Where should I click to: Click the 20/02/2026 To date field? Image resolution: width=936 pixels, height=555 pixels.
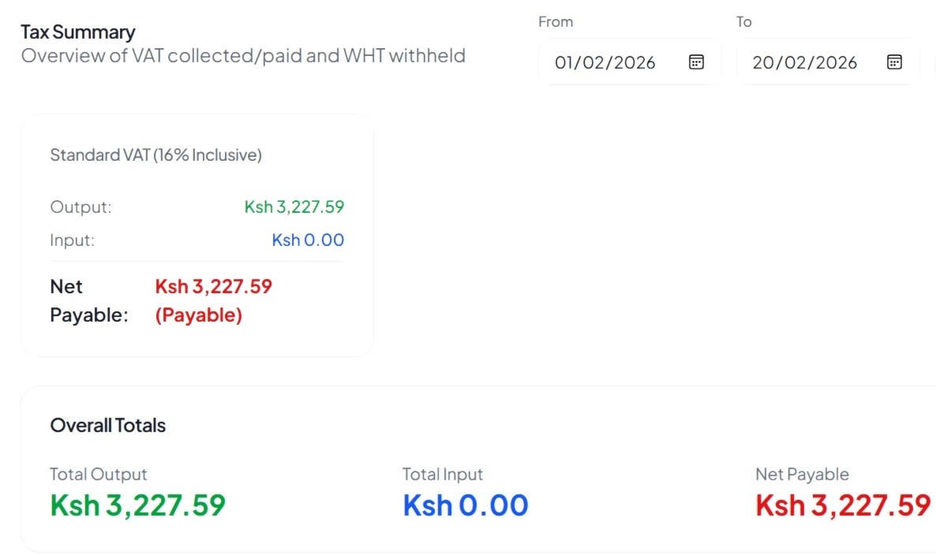tap(805, 62)
